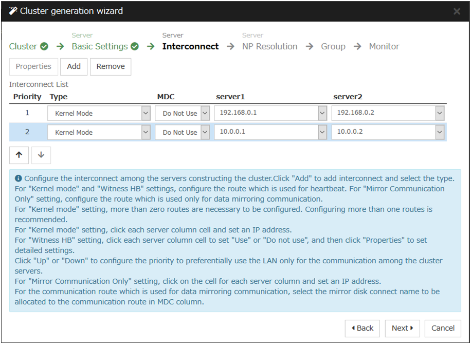The width and height of the screenshot is (471, 344).
Task: Click the wizard wand icon in title bar
Action: (x=13, y=11)
